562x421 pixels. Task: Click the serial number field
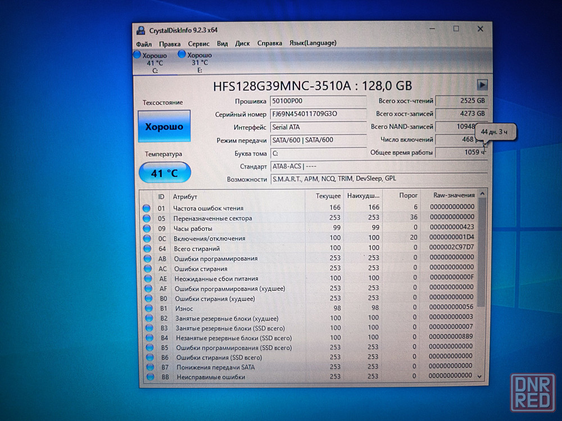click(318, 114)
